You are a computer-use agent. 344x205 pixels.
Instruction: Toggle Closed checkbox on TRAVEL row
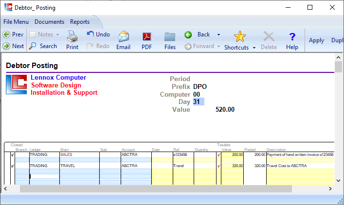(12, 166)
